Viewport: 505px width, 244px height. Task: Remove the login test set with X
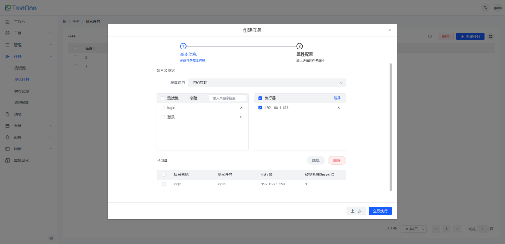tap(241, 108)
